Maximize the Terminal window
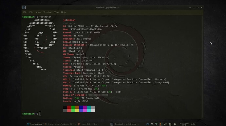Viewport: 226px width, 126px height. click(198, 7)
